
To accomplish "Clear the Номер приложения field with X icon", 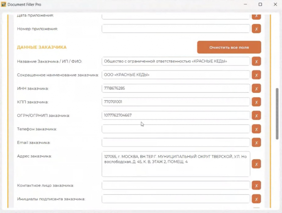I will tap(256, 29).
